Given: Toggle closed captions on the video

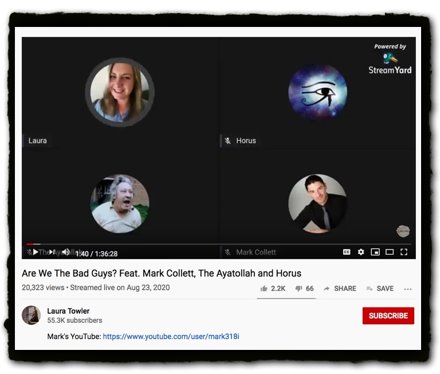Looking at the screenshot, I should pyautogui.click(x=347, y=252).
